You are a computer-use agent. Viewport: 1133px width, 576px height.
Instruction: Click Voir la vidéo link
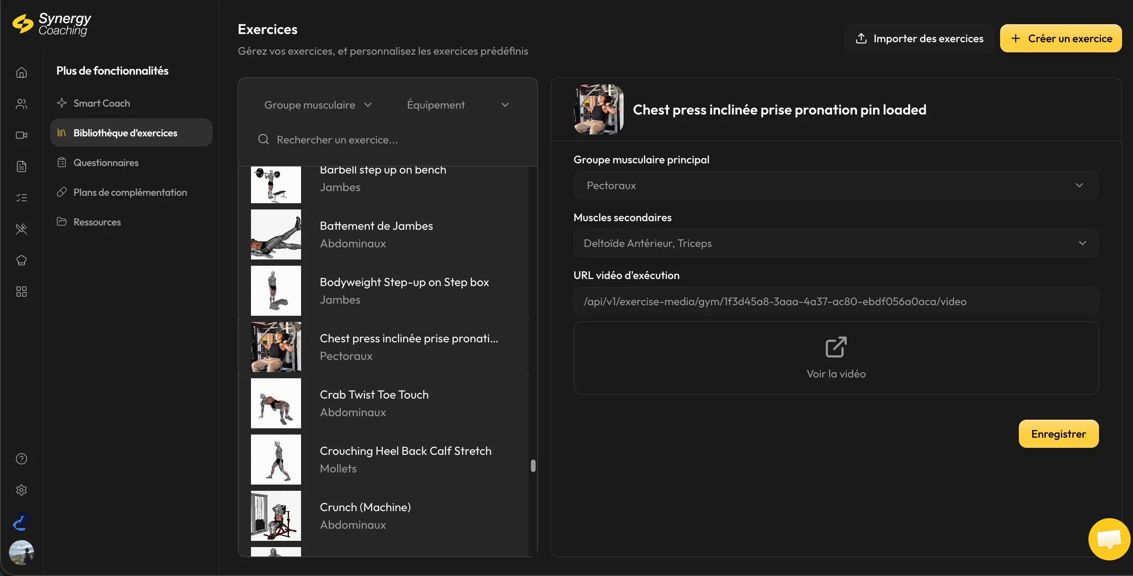click(836, 358)
